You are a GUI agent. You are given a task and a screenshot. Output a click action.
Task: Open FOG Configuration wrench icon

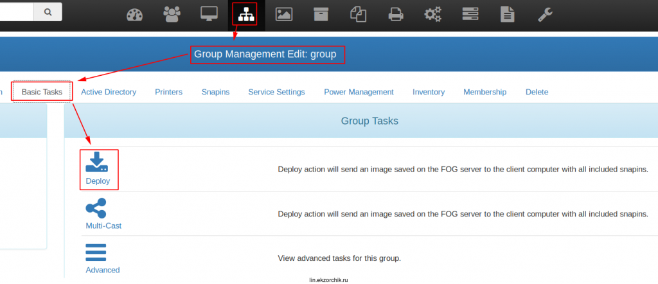pos(545,13)
